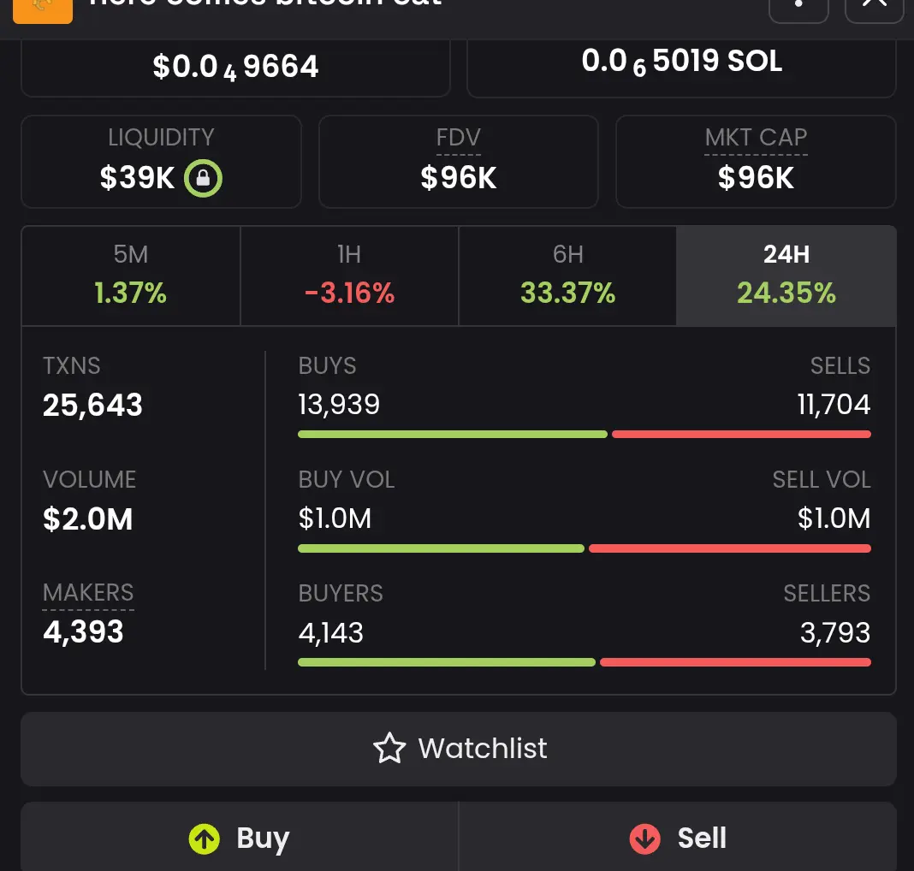Click the SELLS value 11,704
The image size is (914, 871).
point(834,405)
